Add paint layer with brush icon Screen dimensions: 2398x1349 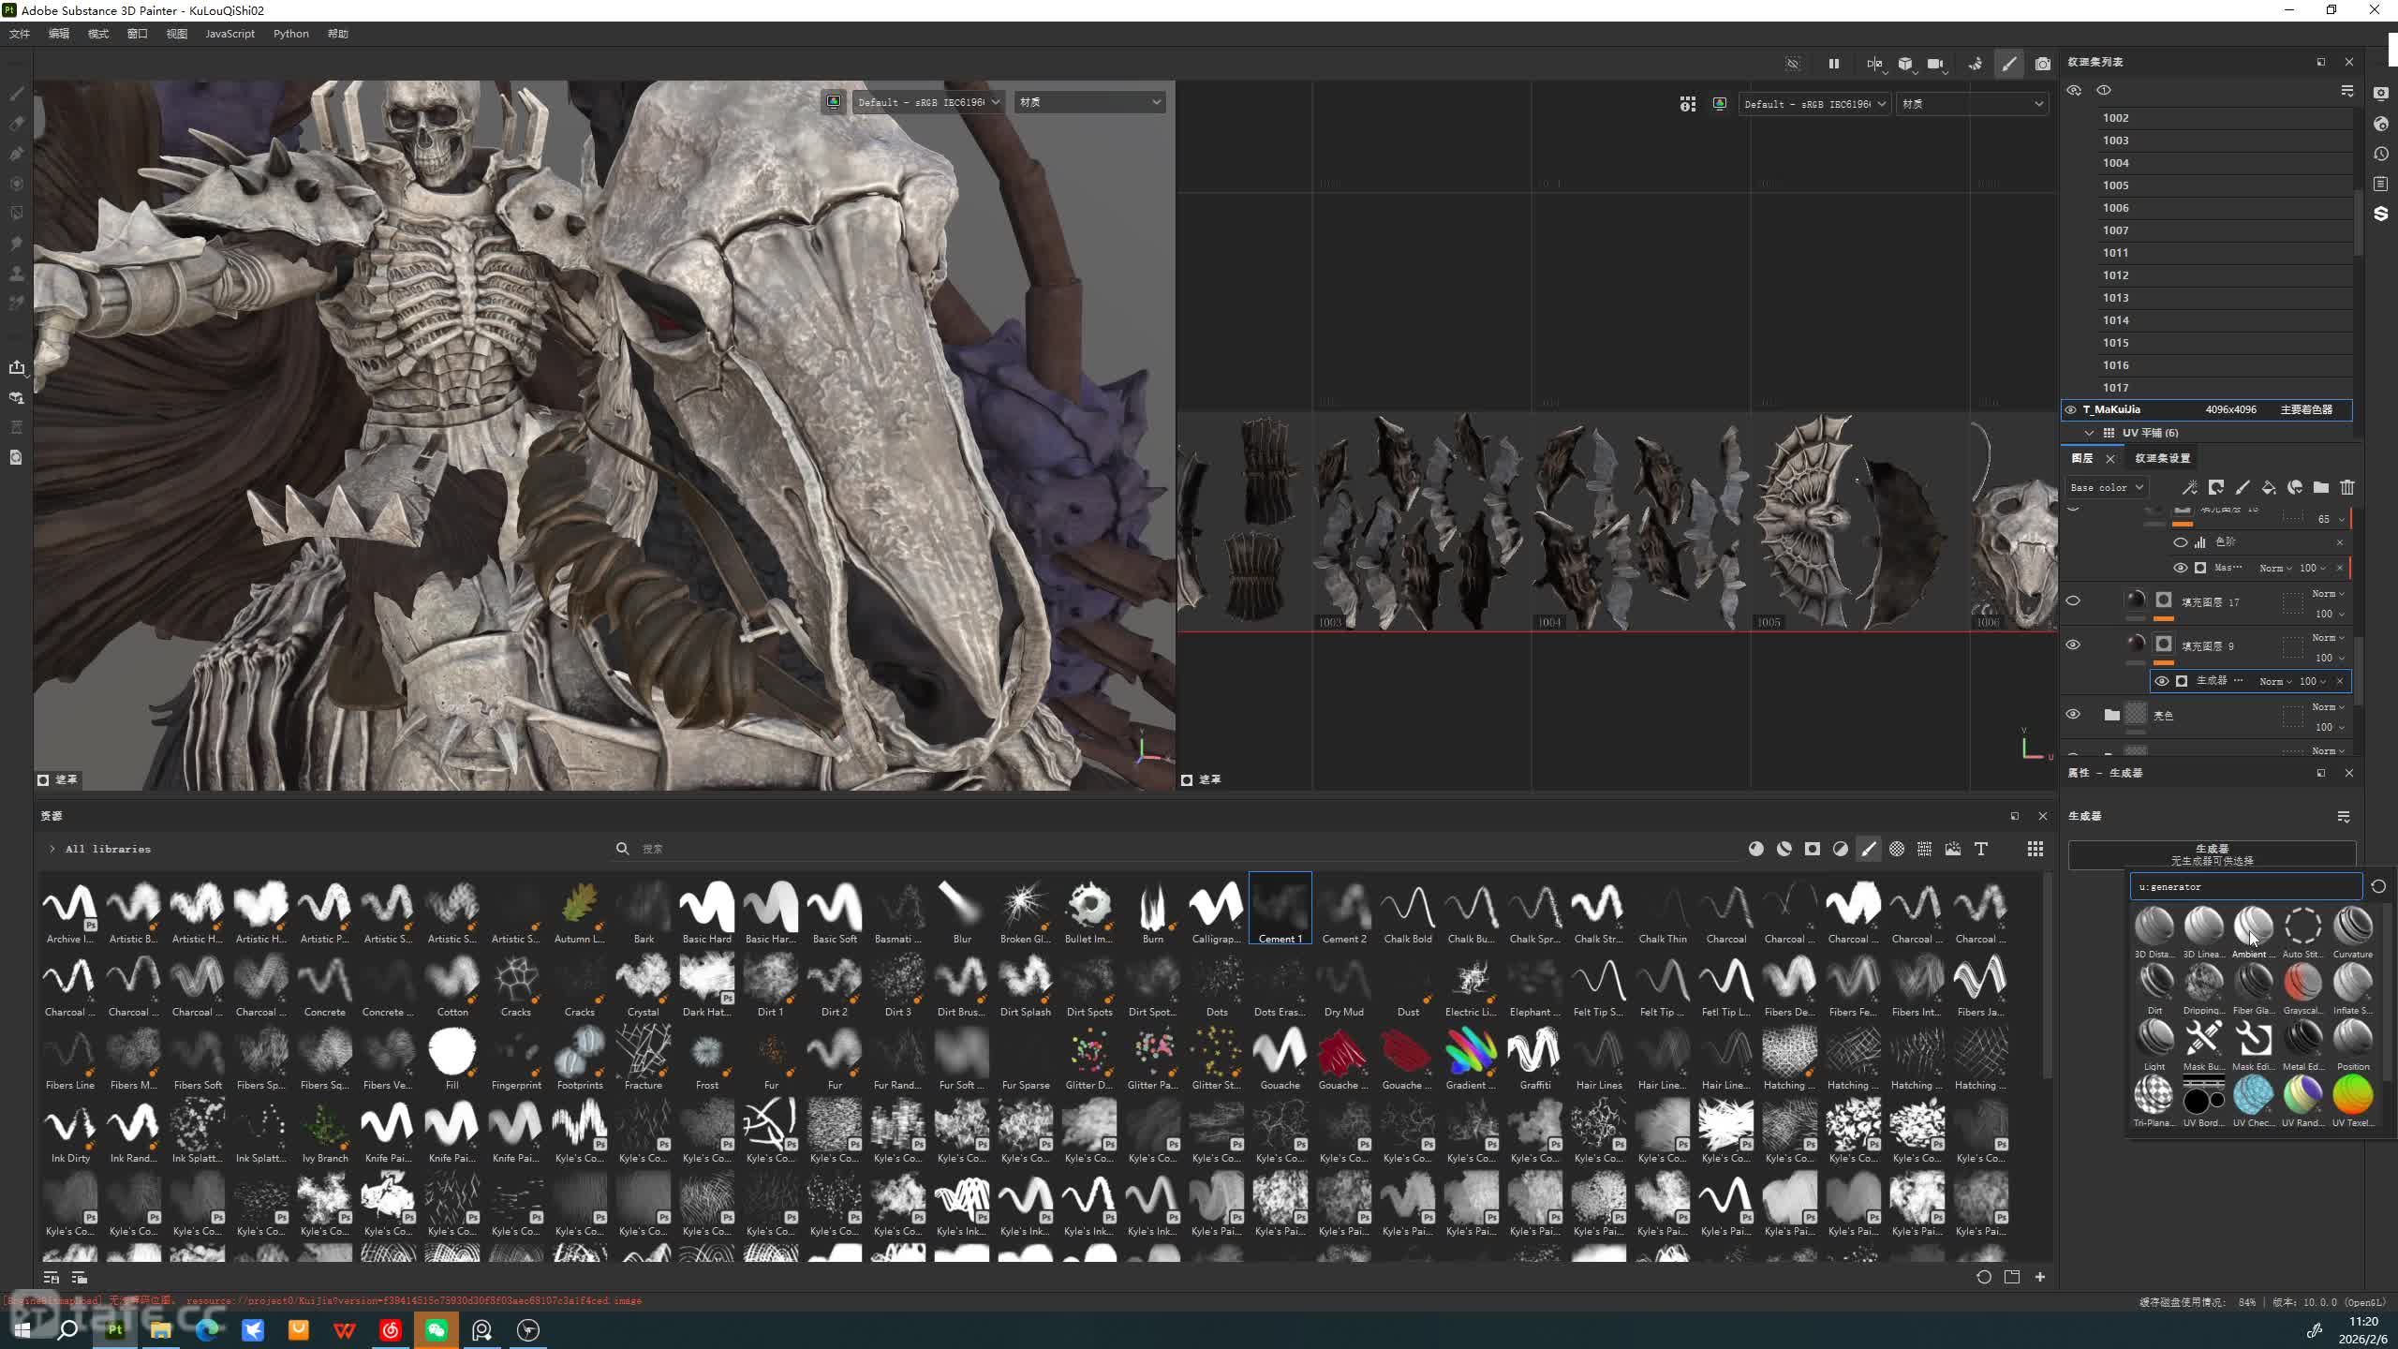pos(2242,487)
